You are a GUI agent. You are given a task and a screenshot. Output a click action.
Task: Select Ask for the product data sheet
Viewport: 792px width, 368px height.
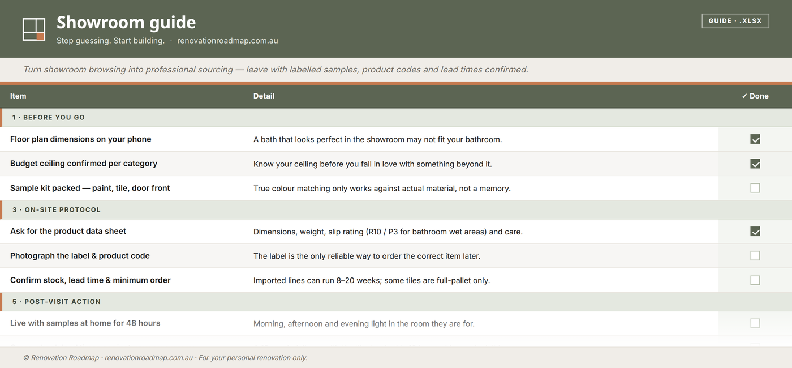(68, 231)
